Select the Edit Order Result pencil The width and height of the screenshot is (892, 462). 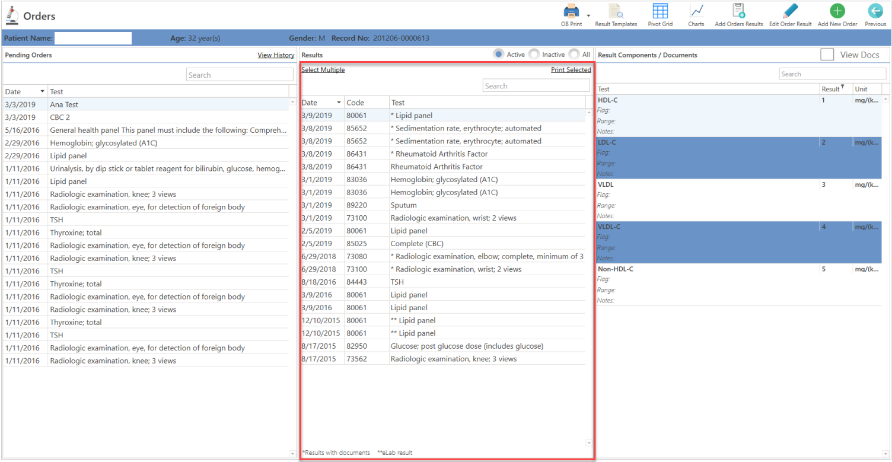click(790, 11)
